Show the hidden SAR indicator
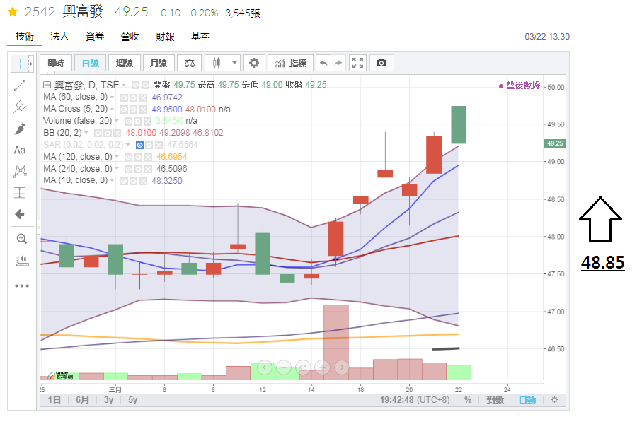This screenshot has width=637, height=424. [139, 146]
